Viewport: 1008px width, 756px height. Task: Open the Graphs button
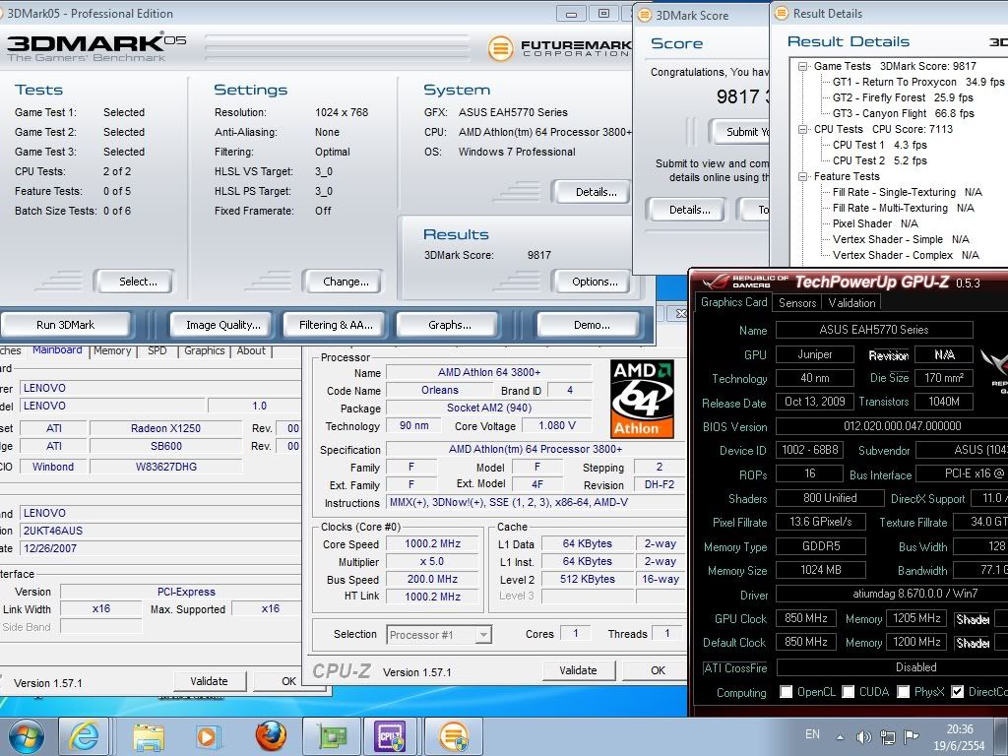(449, 325)
